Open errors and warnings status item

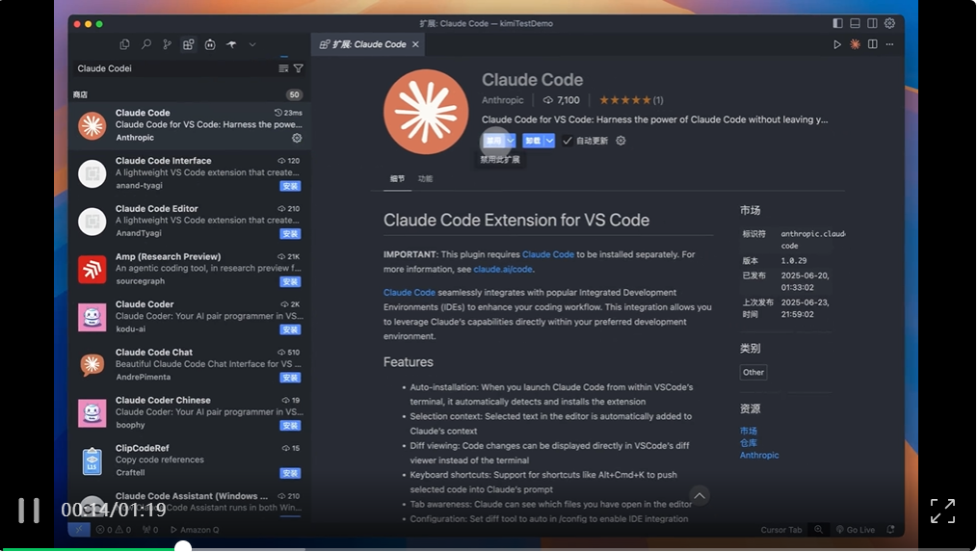point(114,530)
